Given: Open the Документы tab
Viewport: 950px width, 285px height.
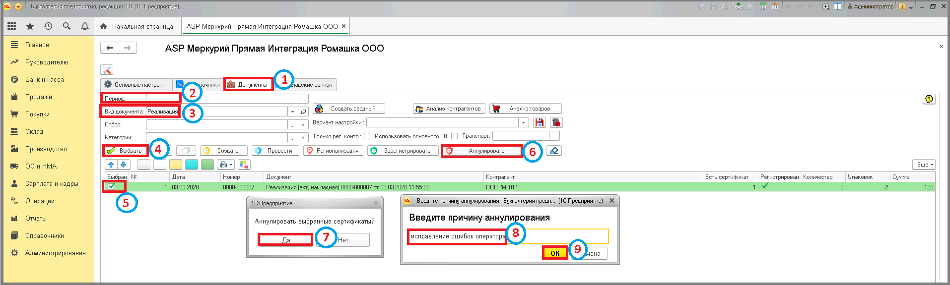Looking at the screenshot, I should point(248,85).
